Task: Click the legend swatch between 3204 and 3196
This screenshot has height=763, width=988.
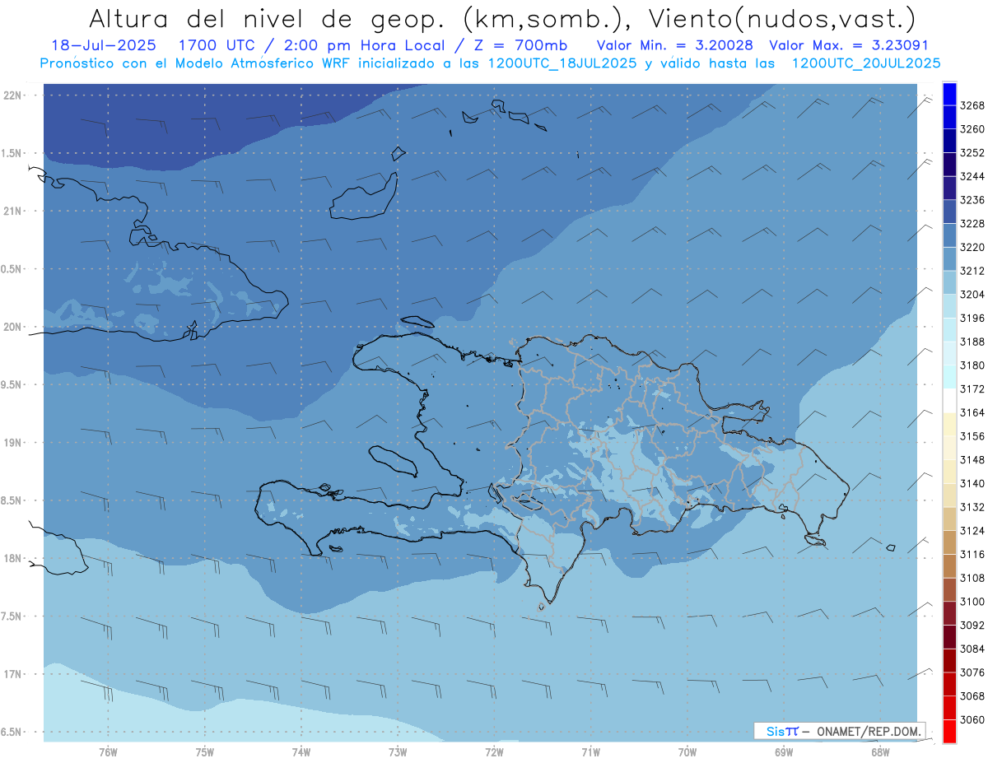Action: click(948, 306)
